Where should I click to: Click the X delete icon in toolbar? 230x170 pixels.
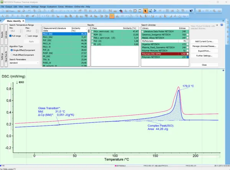tap(75, 11)
